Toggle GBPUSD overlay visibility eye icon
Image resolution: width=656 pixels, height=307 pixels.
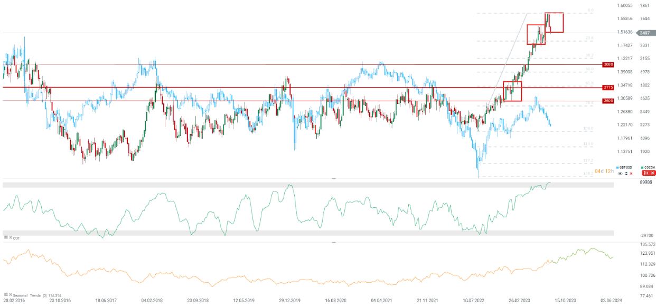[x=620, y=174]
